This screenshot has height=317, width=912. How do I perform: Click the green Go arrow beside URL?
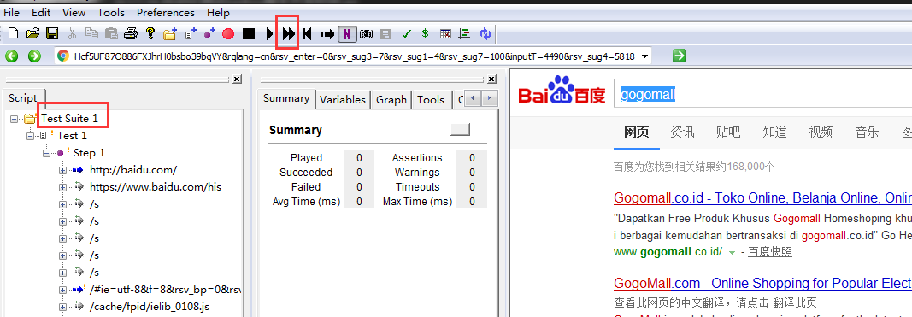tap(680, 56)
